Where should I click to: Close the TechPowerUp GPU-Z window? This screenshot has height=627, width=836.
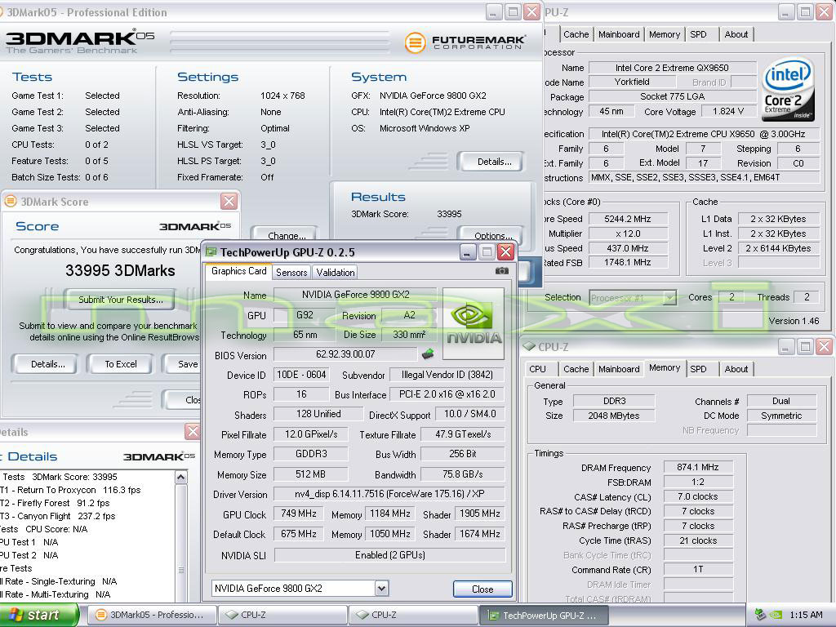click(x=505, y=251)
